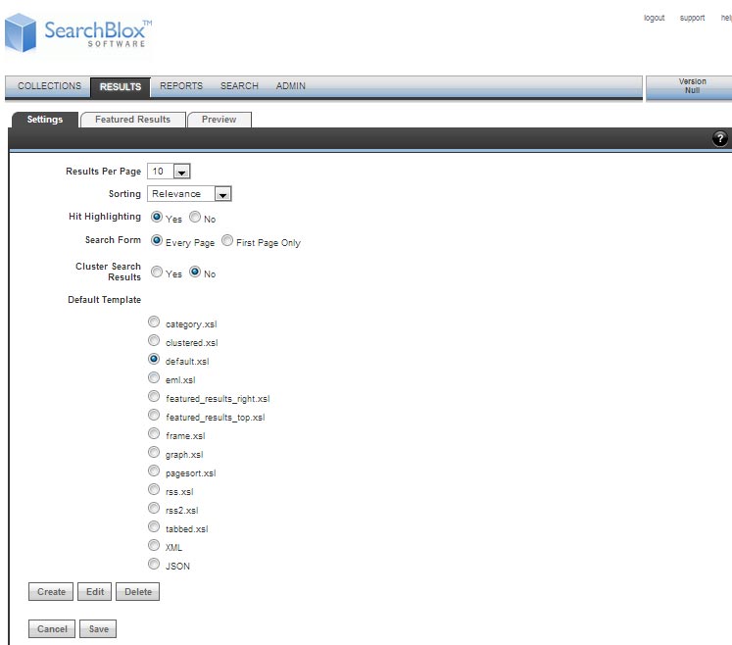Select the eml.xsl template radio
The width and height of the screenshot is (732, 645).
tap(154, 377)
